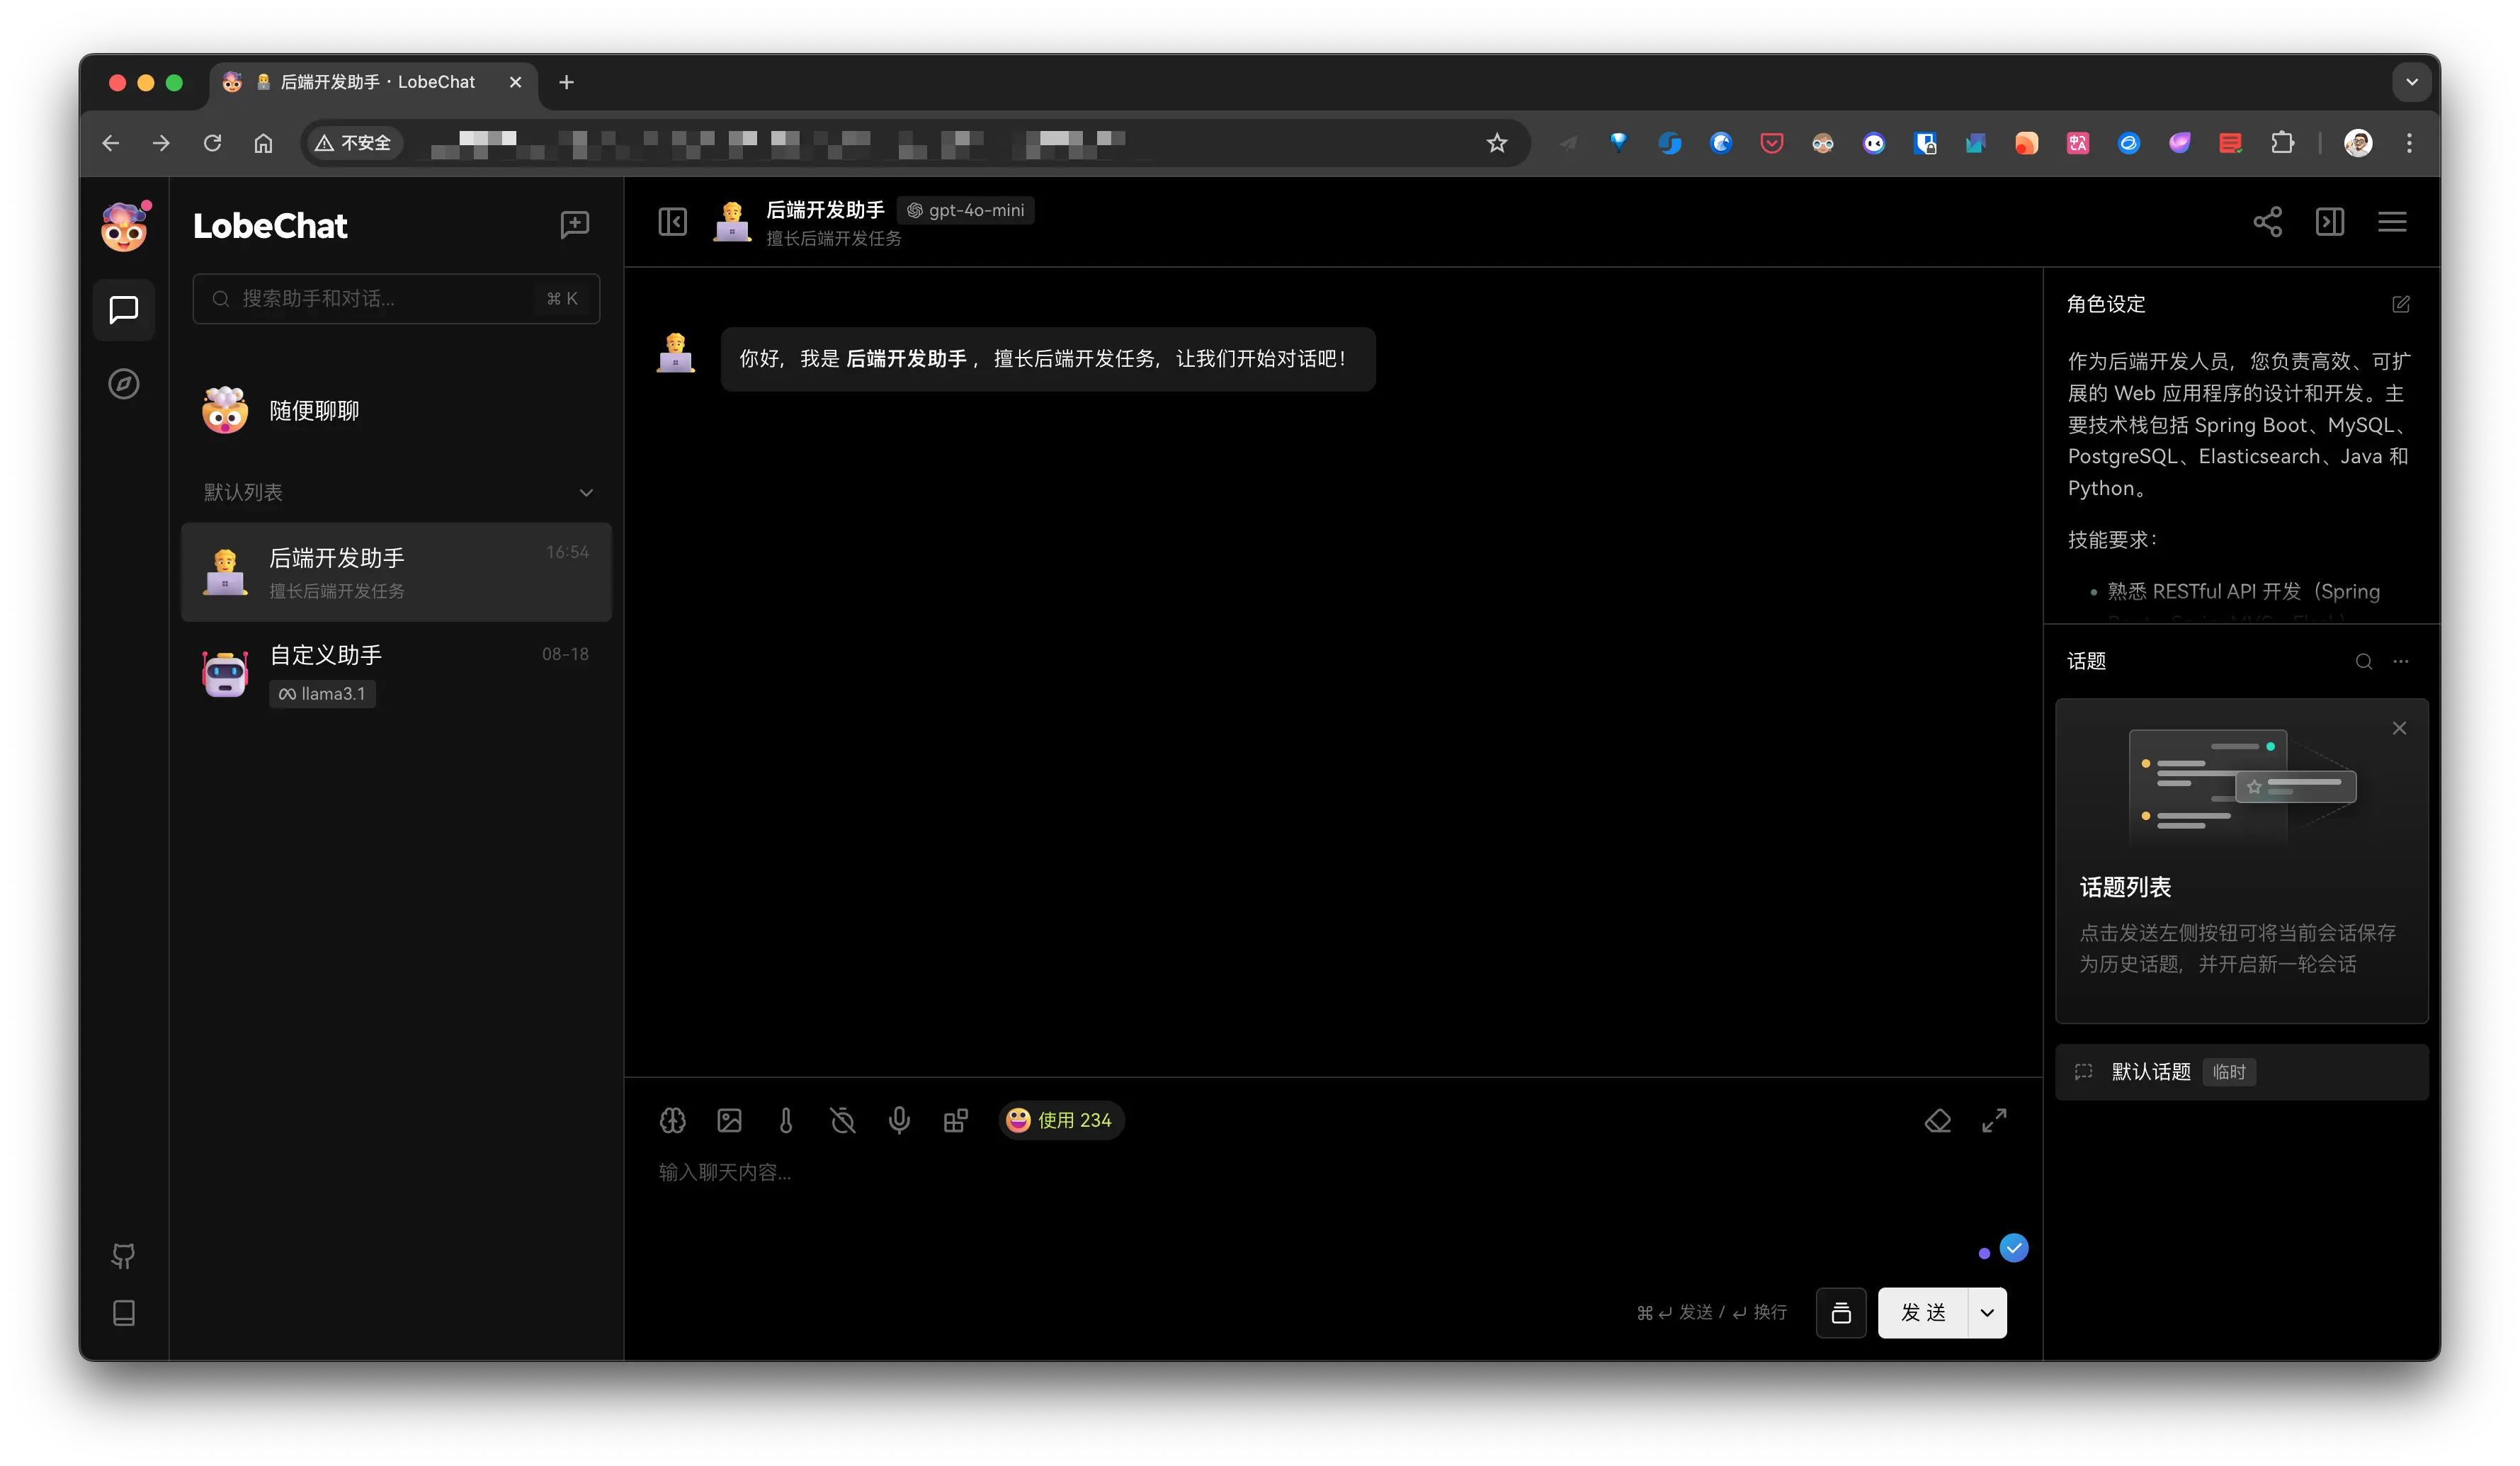Viewport: 2520px width, 1466px height.
Task: Toggle the right topic panel visibility
Action: coord(2329,222)
